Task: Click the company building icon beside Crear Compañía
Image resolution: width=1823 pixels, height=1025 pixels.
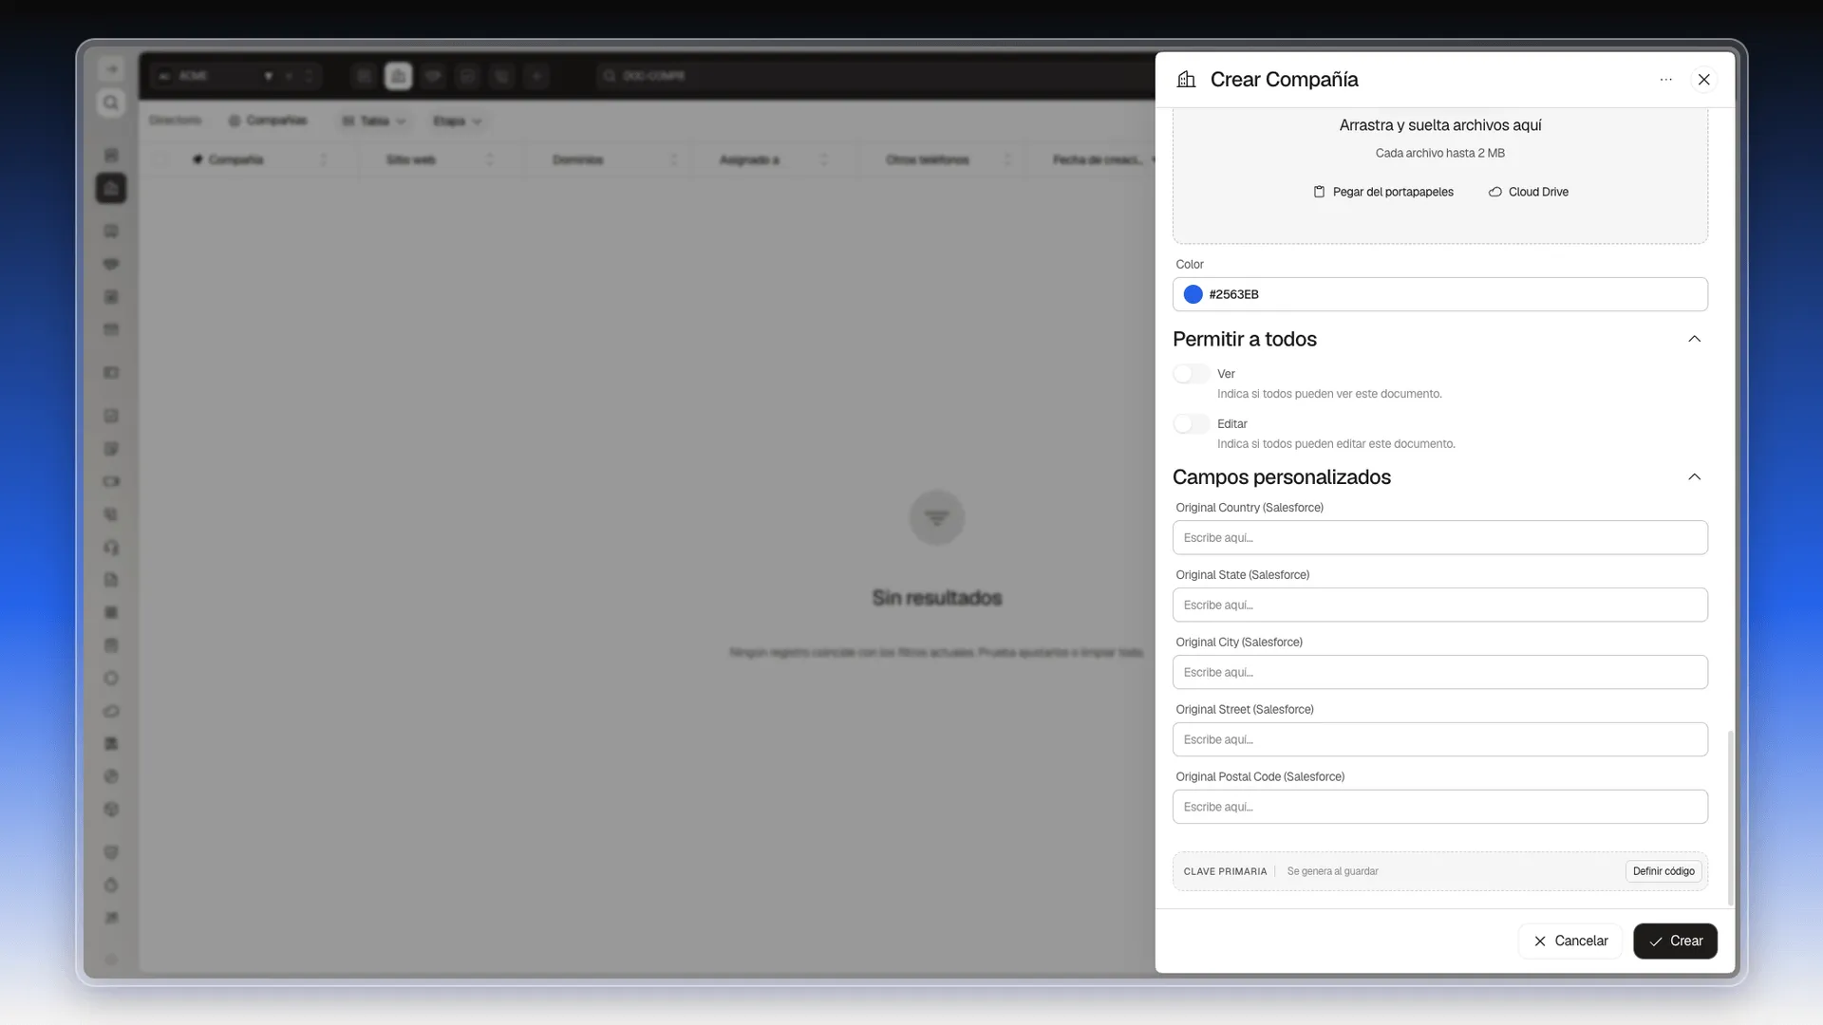Action: pyautogui.click(x=1186, y=80)
